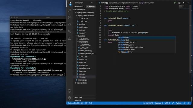Run the Python file with play button
193x108 pixels.
click(175, 3)
